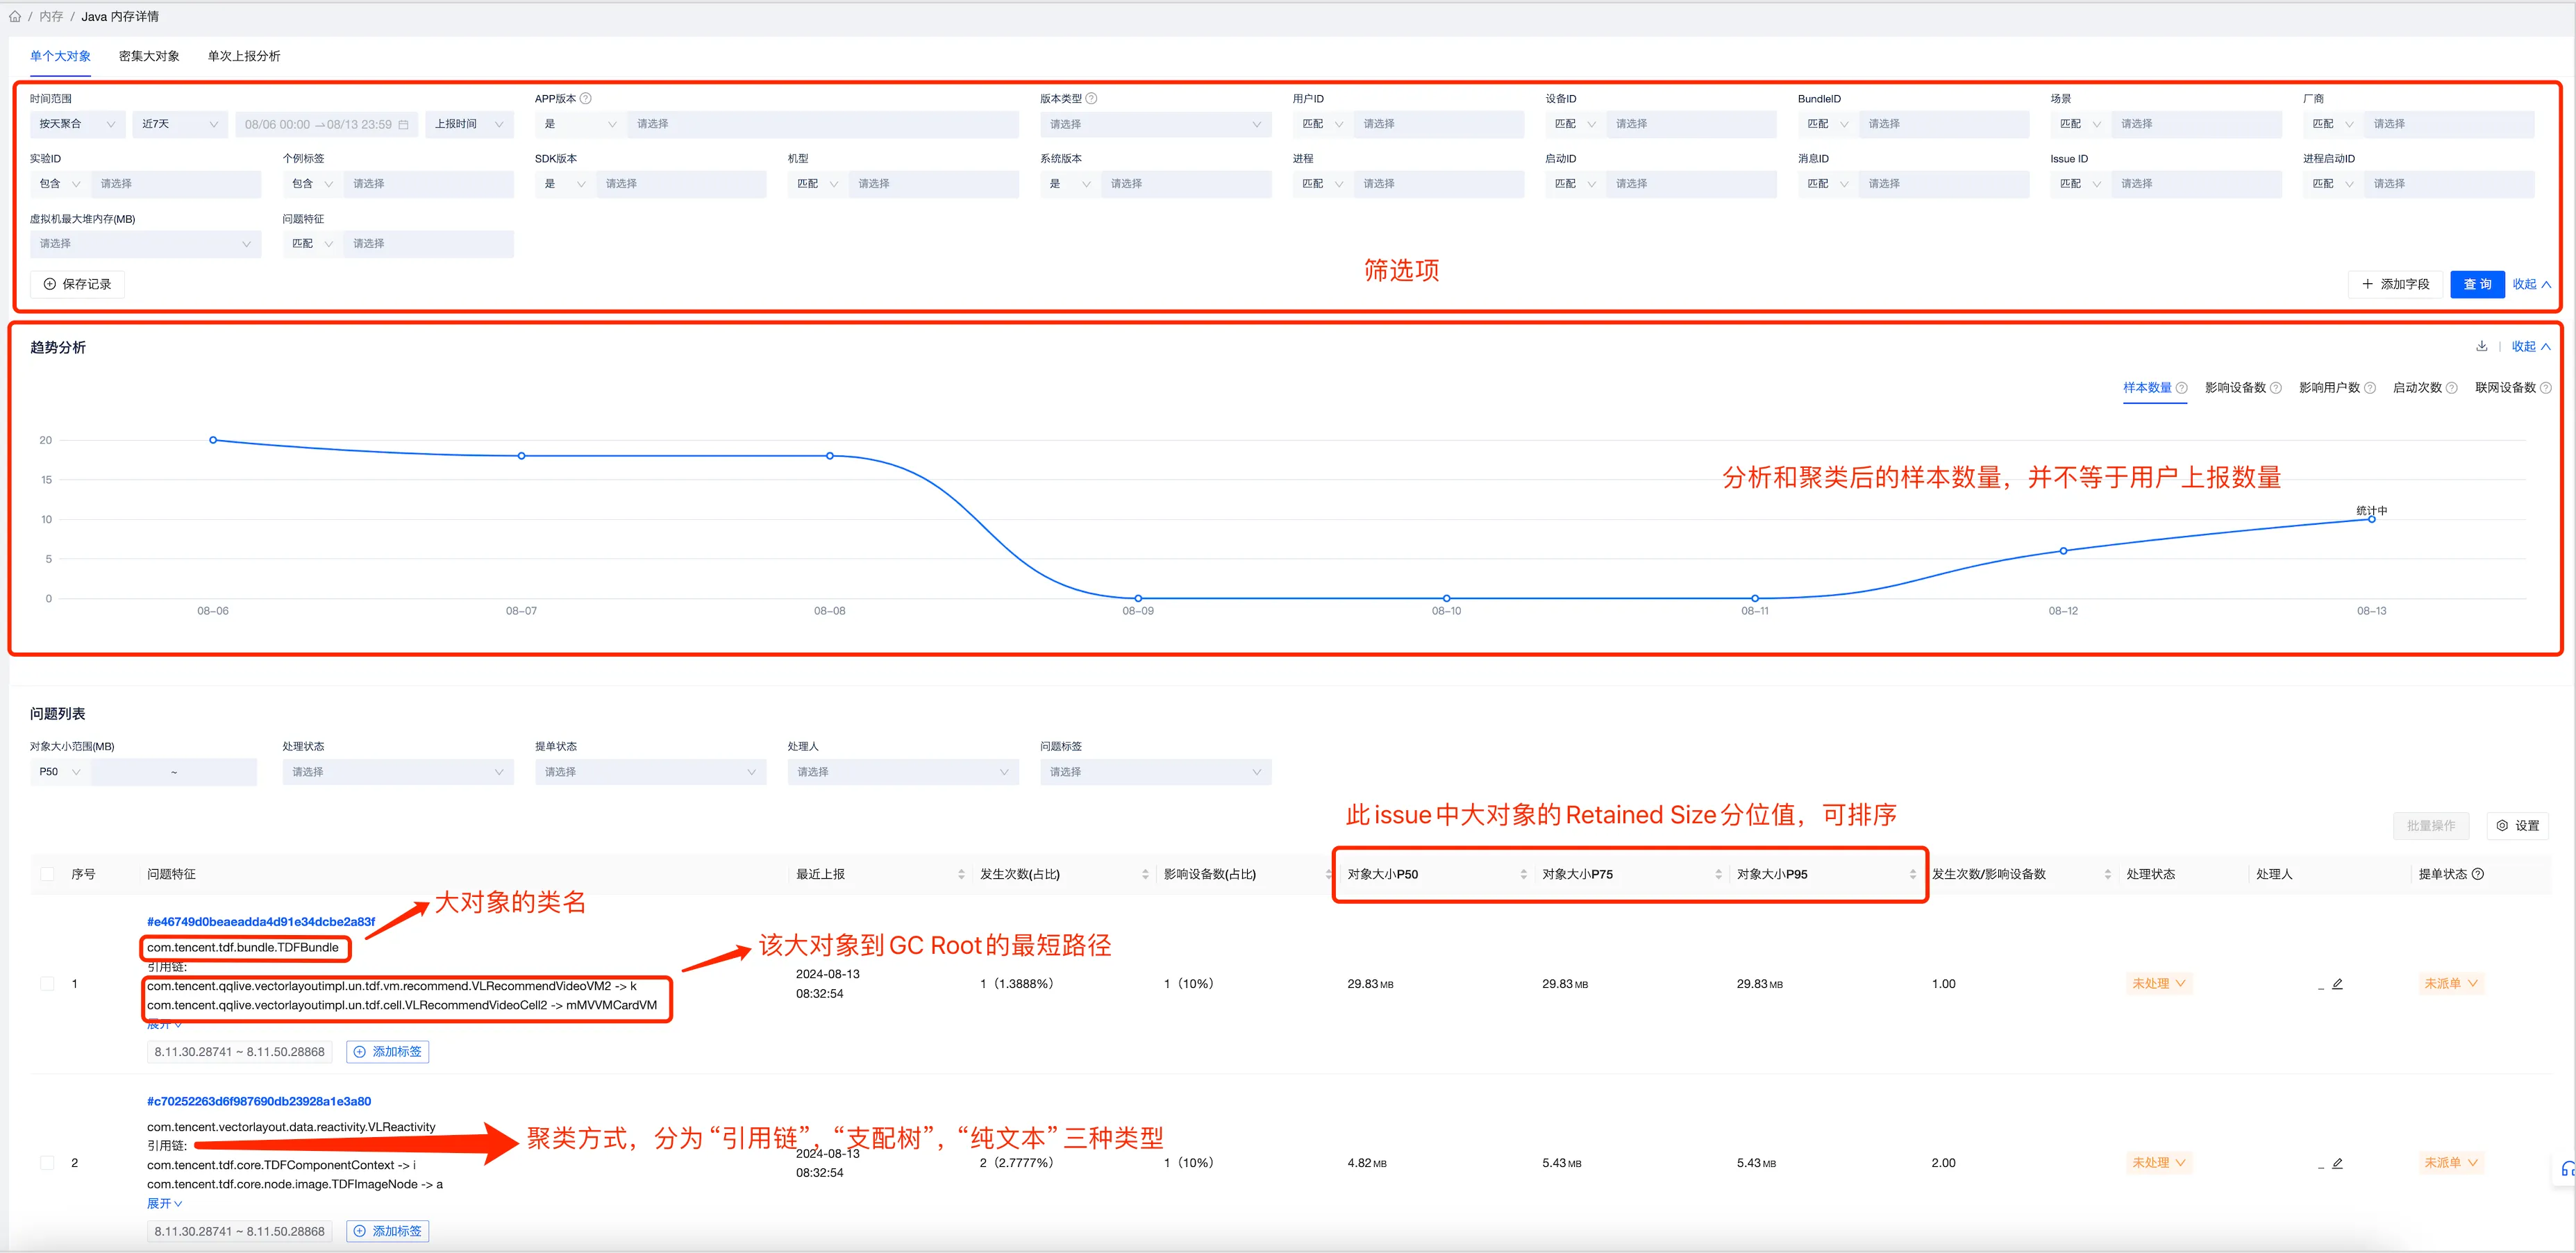Check the row 2 checkbox
2576x1253 pixels.
coord(47,1163)
